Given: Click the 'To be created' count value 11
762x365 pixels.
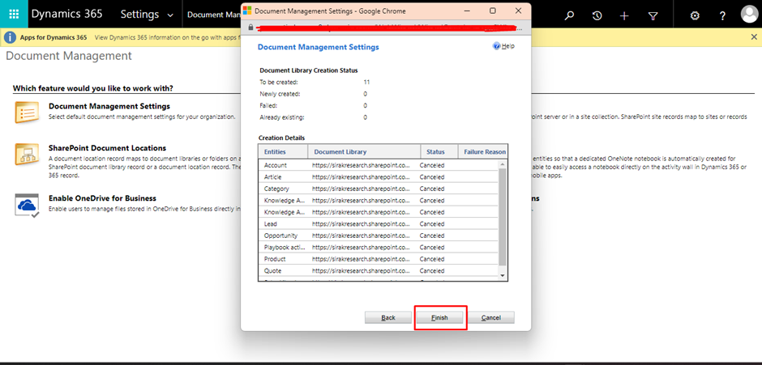Looking at the screenshot, I should (x=366, y=82).
